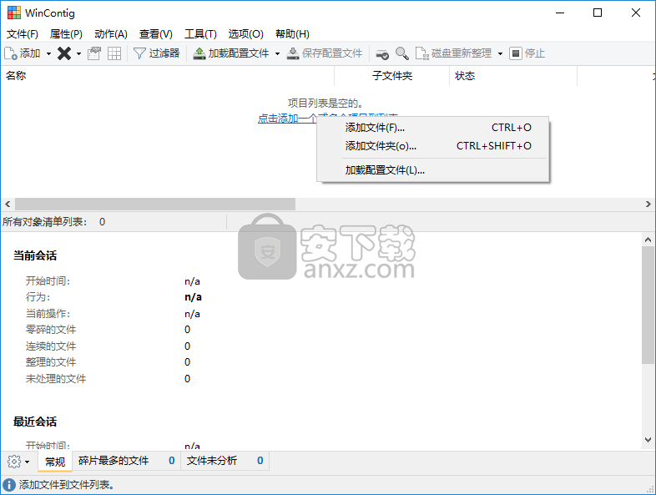This screenshot has height=495, width=656.
Task: Close the WinContig window
Action: 636,13
